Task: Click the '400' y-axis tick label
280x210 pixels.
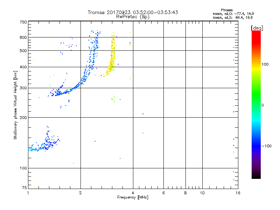Action: coord(23,67)
